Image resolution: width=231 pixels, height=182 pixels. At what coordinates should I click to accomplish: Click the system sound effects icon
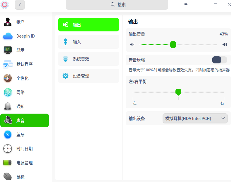click(x=65, y=59)
